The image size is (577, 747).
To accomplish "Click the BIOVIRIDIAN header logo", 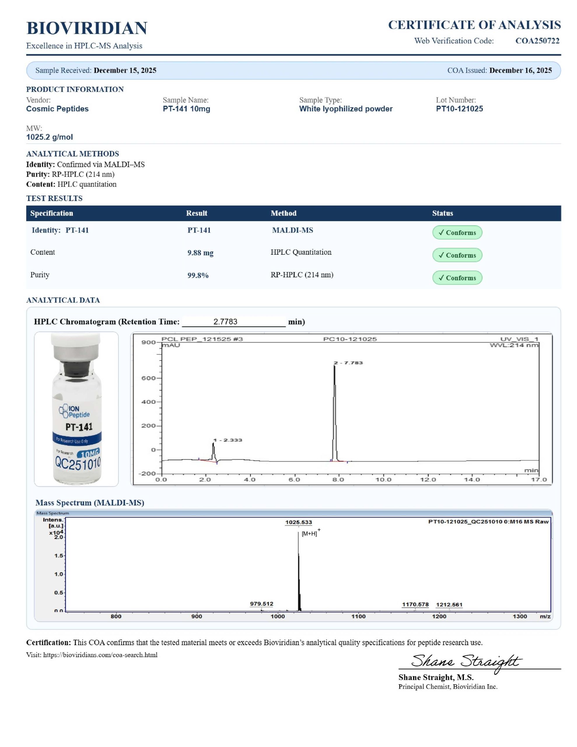I will pos(87,28).
